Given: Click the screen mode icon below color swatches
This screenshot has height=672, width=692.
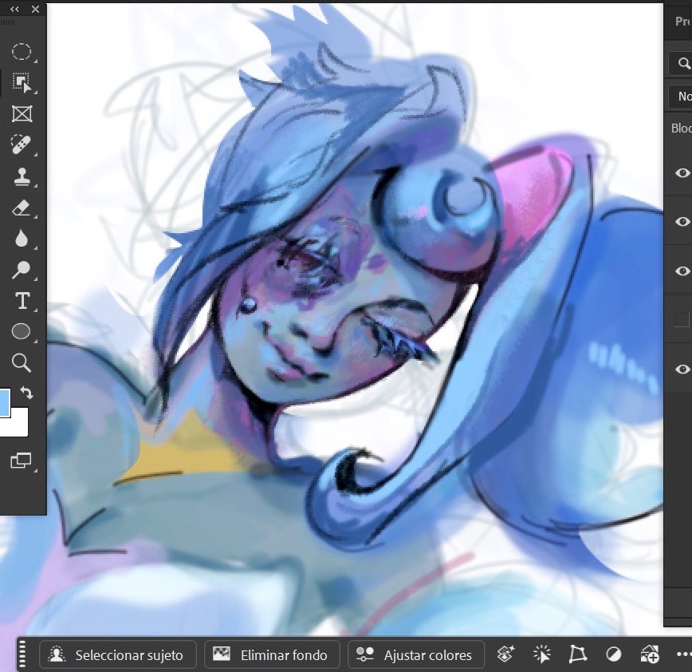Looking at the screenshot, I should tap(21, 461).
